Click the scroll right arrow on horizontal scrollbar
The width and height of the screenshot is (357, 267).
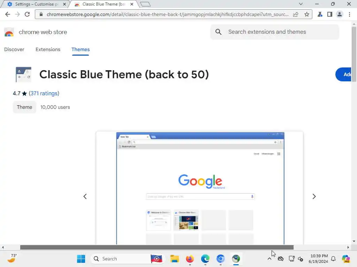click(348, 247)
